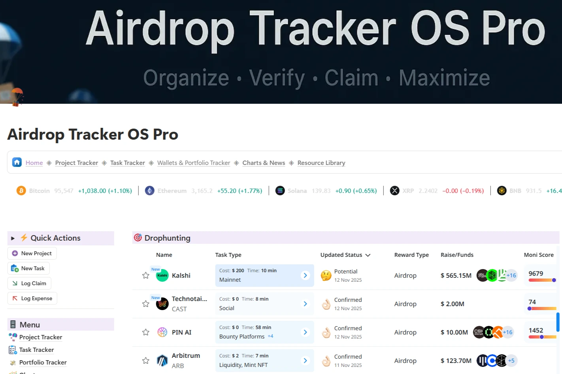Expand Kalshi Mainnet task details arrow
Image resolution: width=562 pixels, height=374 pixels.
[x=305, y=275]
